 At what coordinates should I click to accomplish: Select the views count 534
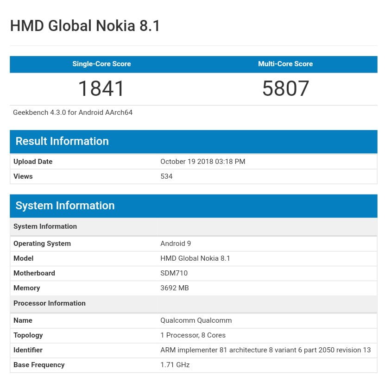(166, 176)
